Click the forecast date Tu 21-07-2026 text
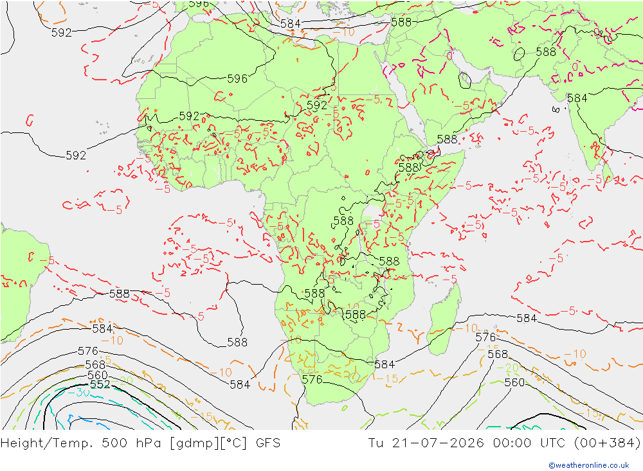The width and height of the screenshot is (643, 471). 426,443
